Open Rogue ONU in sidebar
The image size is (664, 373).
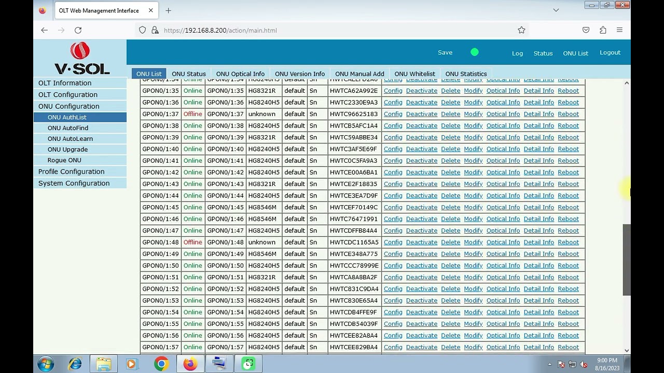coord(80,161)
